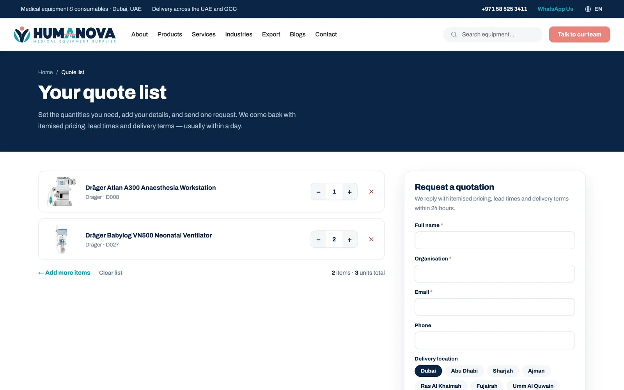Screen dimensions: 624x390
Task: Click the Babylog VN500 quantity value 2
Action: [x=334, y=239]
